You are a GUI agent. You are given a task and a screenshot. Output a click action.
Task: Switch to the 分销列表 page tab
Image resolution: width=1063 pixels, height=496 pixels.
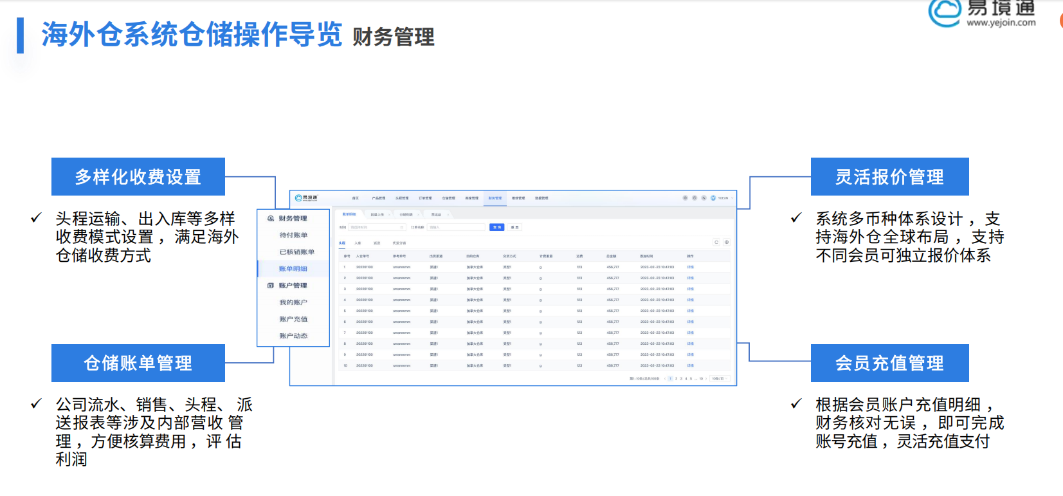click(406, 215)
